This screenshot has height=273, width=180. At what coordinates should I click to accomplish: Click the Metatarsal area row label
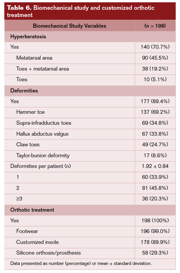pyautogui.click(x=34, y=58)
